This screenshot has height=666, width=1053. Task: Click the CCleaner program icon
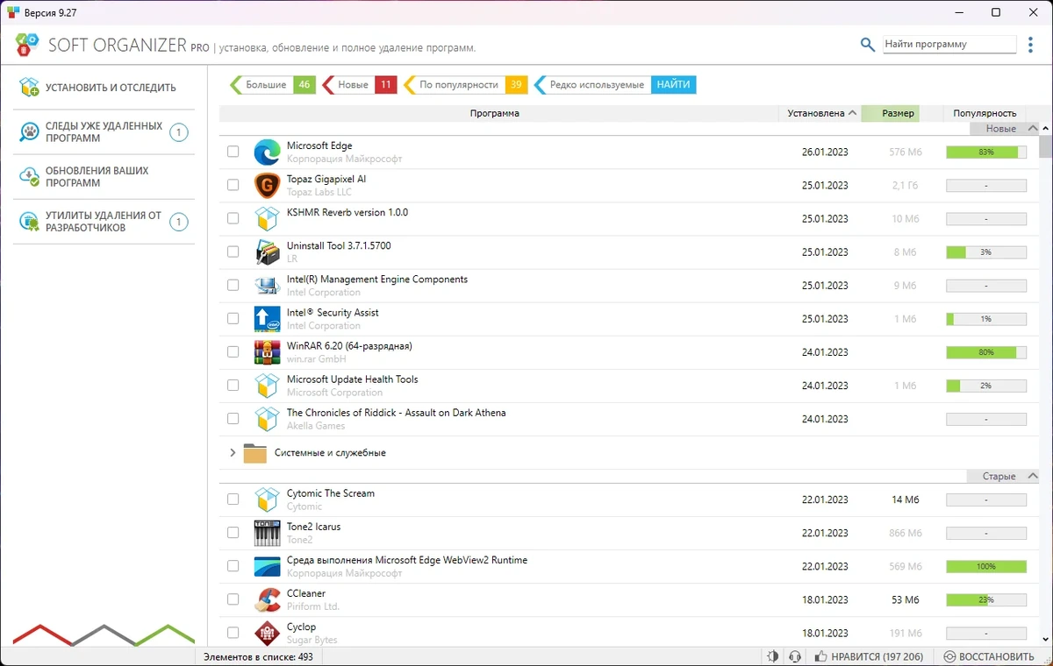tap(267, 599)
